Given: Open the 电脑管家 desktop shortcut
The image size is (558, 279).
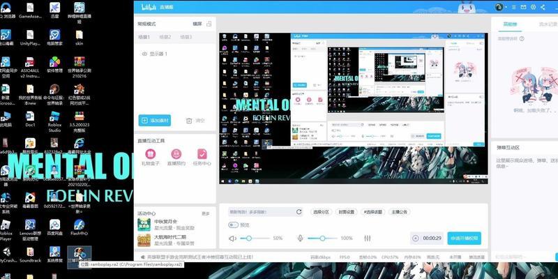Looking at the screenshot, I should (54, 38).
